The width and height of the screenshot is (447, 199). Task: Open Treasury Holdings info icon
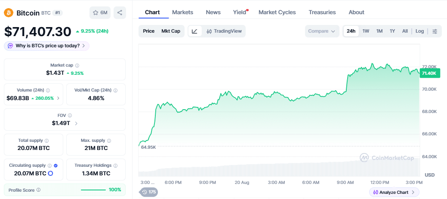[x=115, y=165]
